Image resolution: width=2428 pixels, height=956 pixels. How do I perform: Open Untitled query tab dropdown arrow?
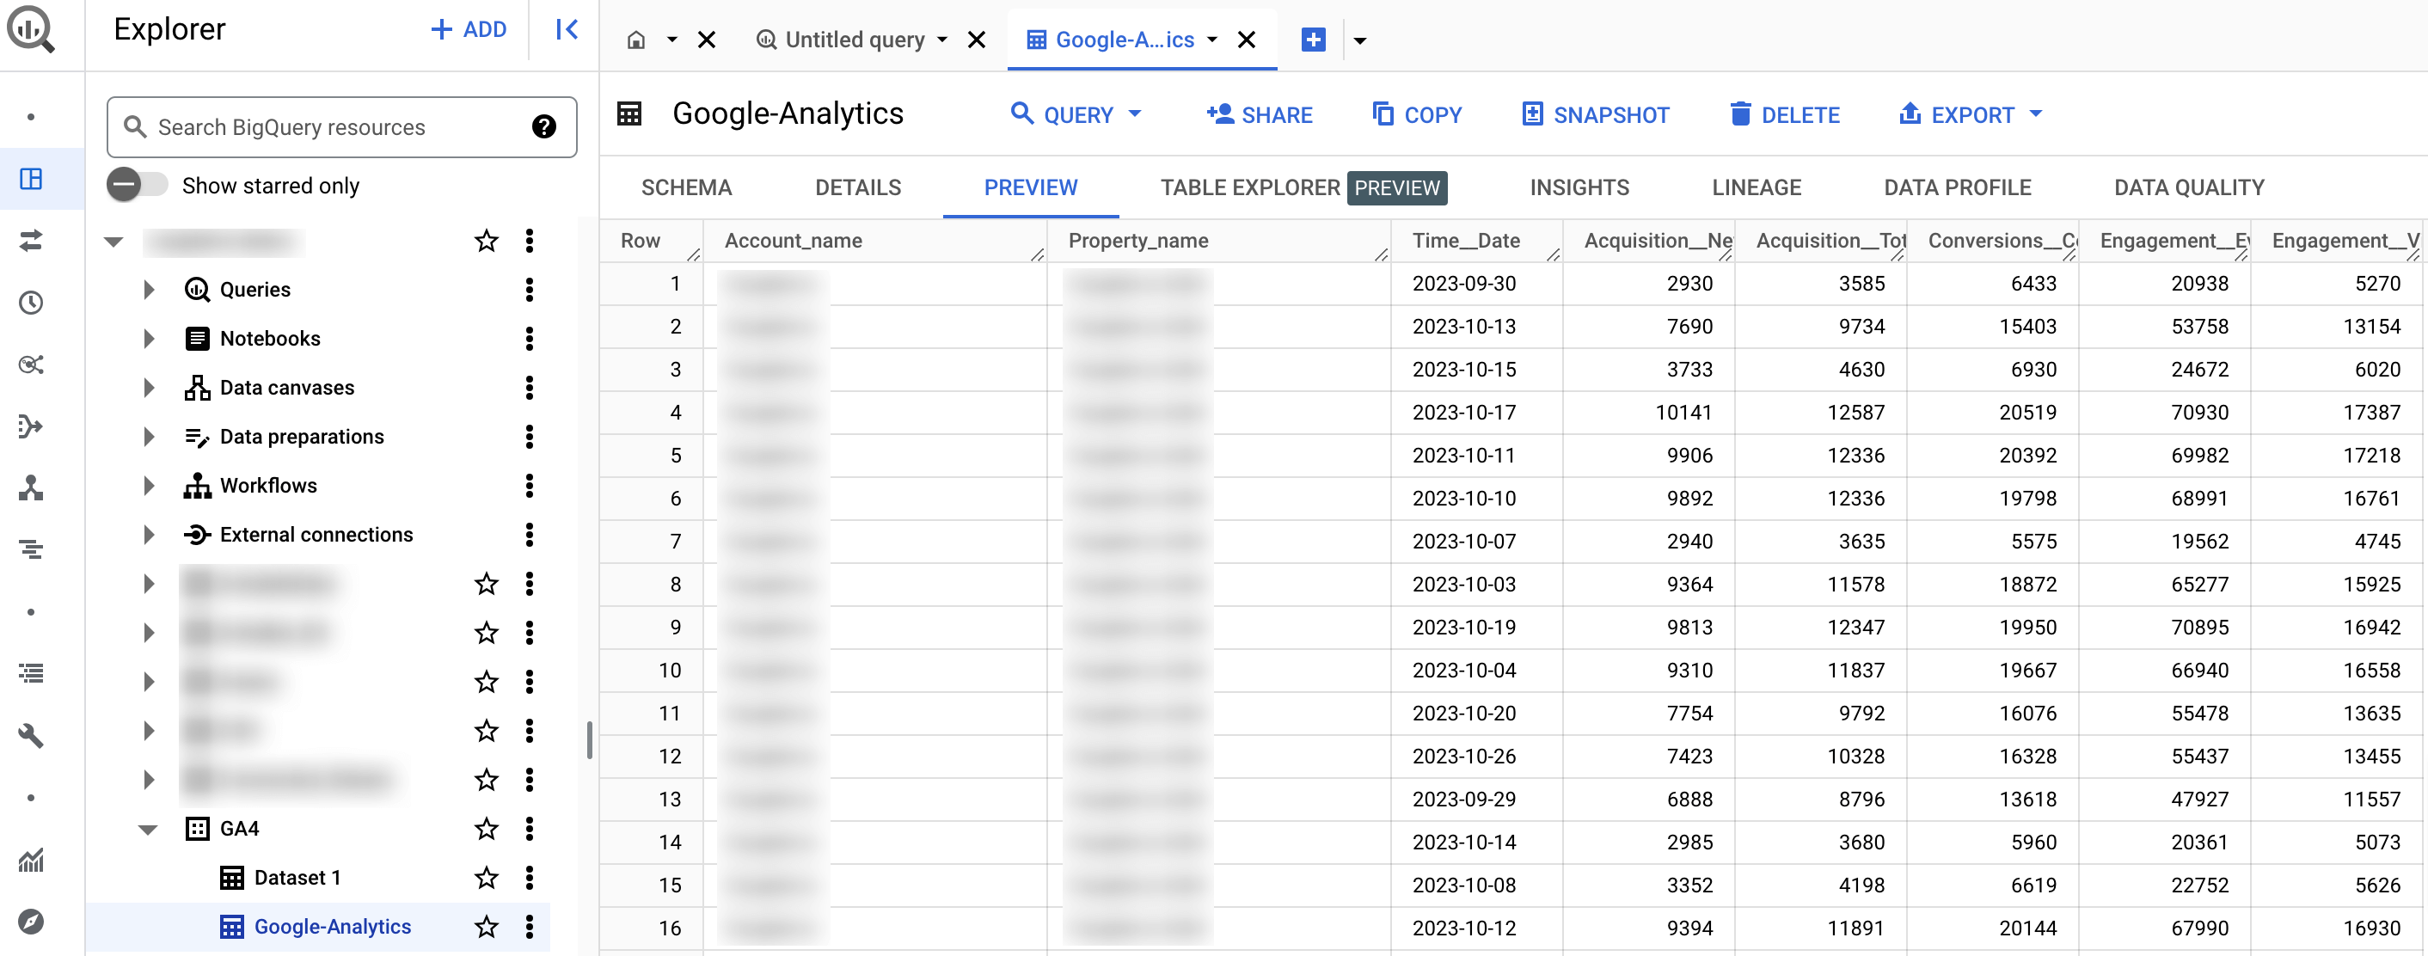click(x=941, y=40)
